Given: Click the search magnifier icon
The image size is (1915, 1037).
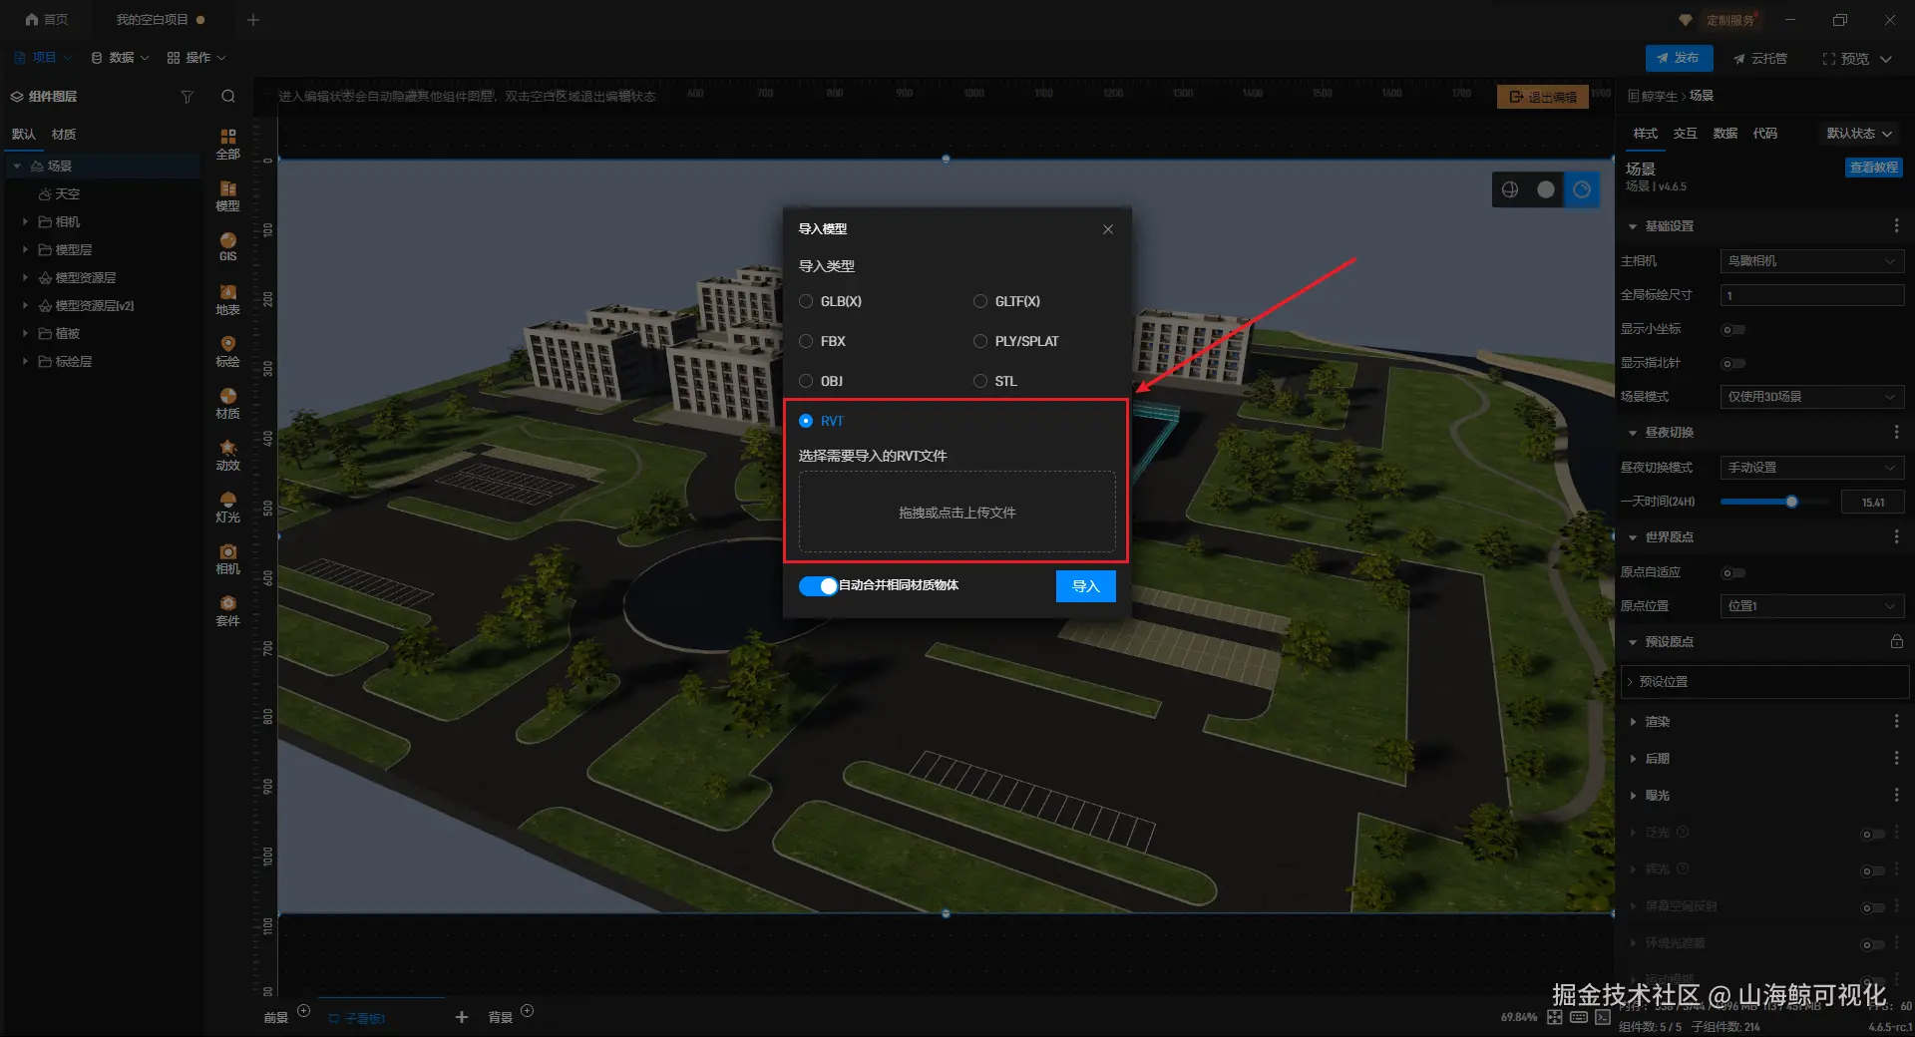Looking at the screenshot, I should [228, 97].
